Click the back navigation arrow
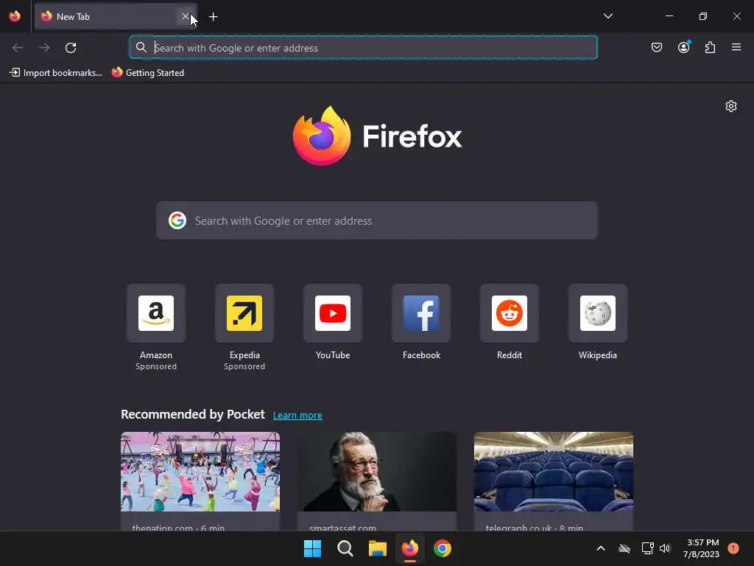Viewport: 754px width, 566px height. click(x=18, y=48)
